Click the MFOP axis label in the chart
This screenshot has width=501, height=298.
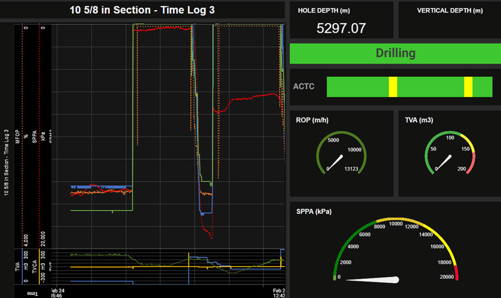17,136
